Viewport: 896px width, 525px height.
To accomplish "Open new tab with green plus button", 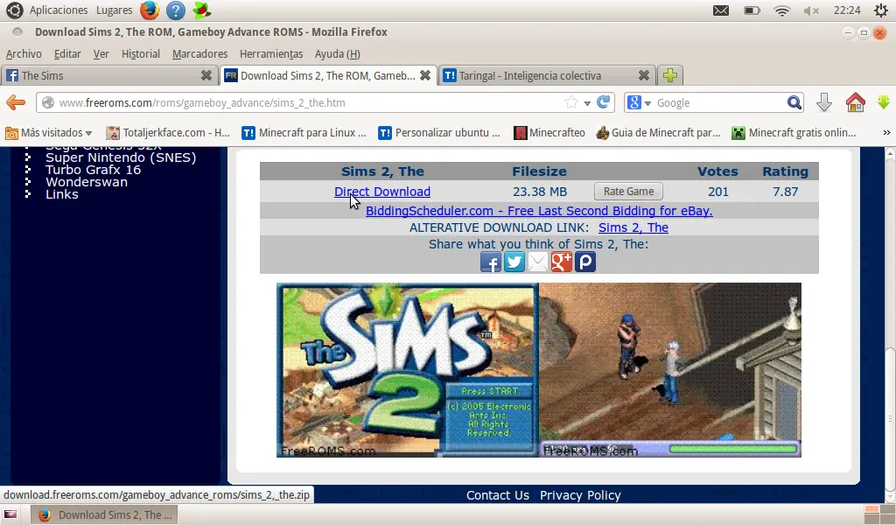I will [x=670, y=75].
